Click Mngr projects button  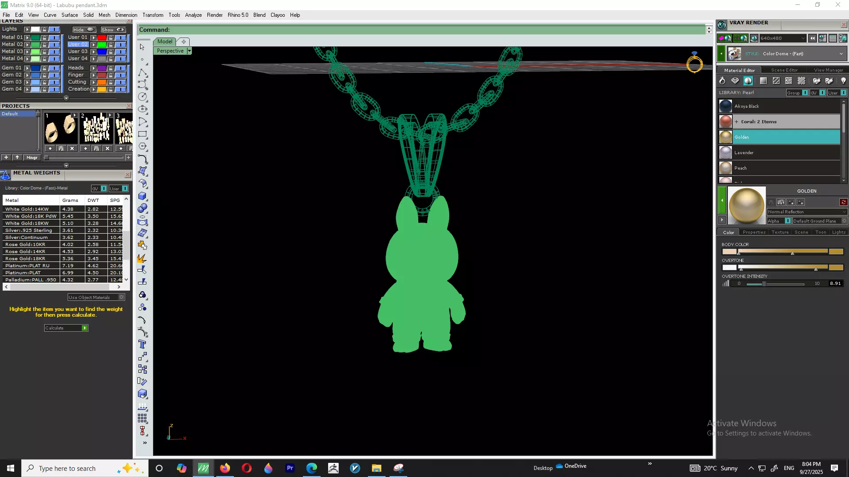tap(32, 157)
